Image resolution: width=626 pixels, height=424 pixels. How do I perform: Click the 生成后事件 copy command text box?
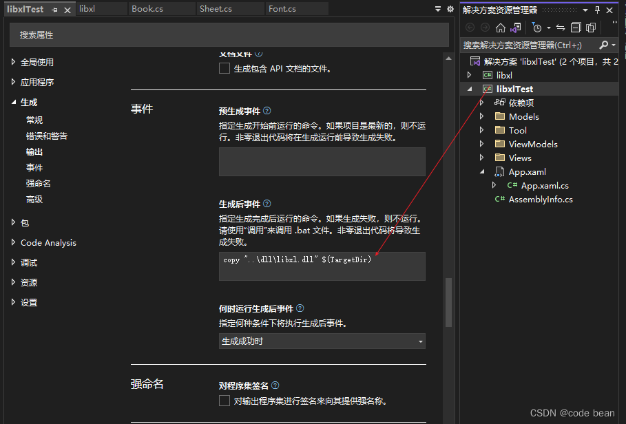coord(322,266)
